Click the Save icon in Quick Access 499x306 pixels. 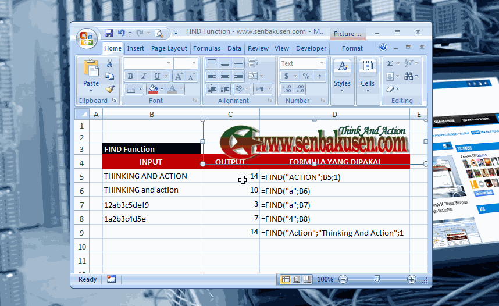click(x=109, y=33)
